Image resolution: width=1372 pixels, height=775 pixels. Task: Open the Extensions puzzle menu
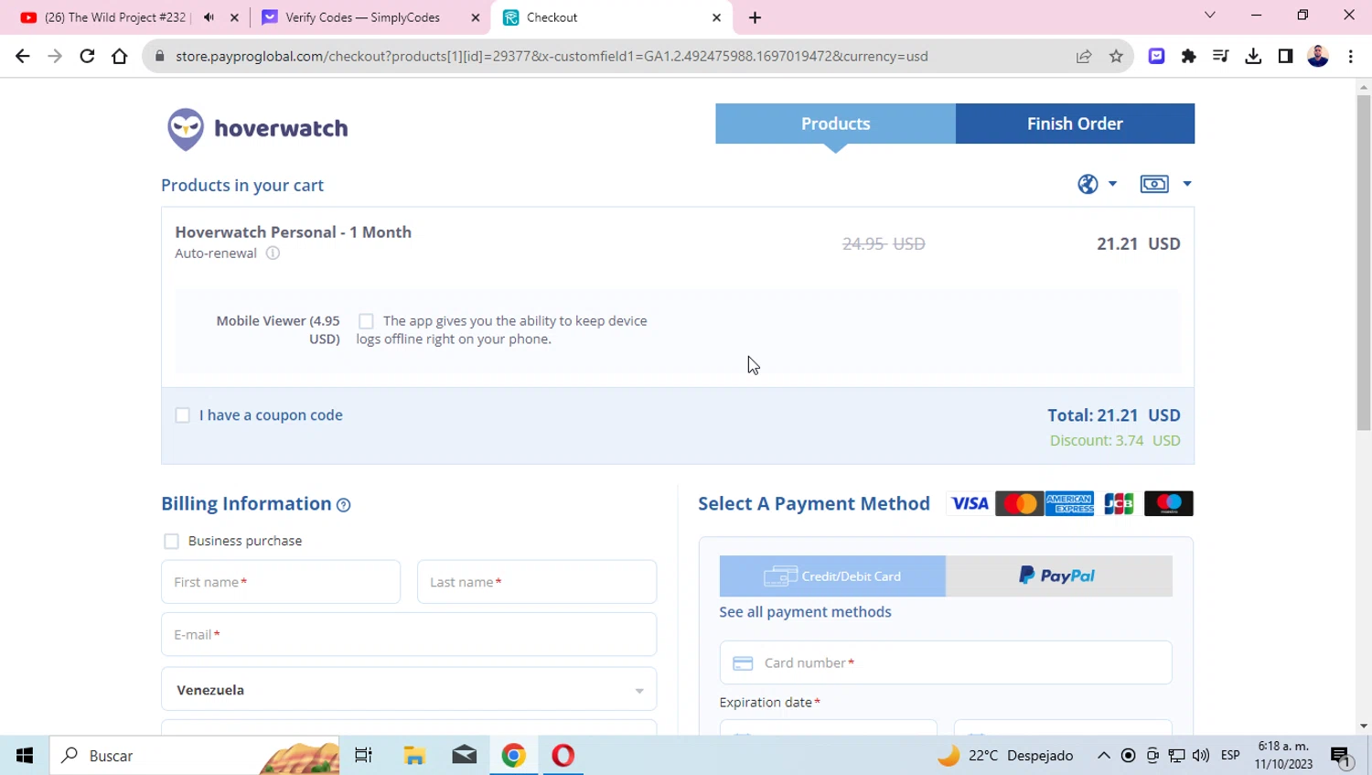[1189, 56]
